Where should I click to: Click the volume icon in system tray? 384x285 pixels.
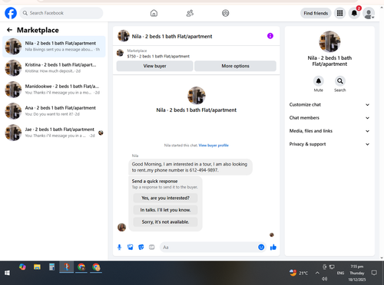(x=324, y=279)
